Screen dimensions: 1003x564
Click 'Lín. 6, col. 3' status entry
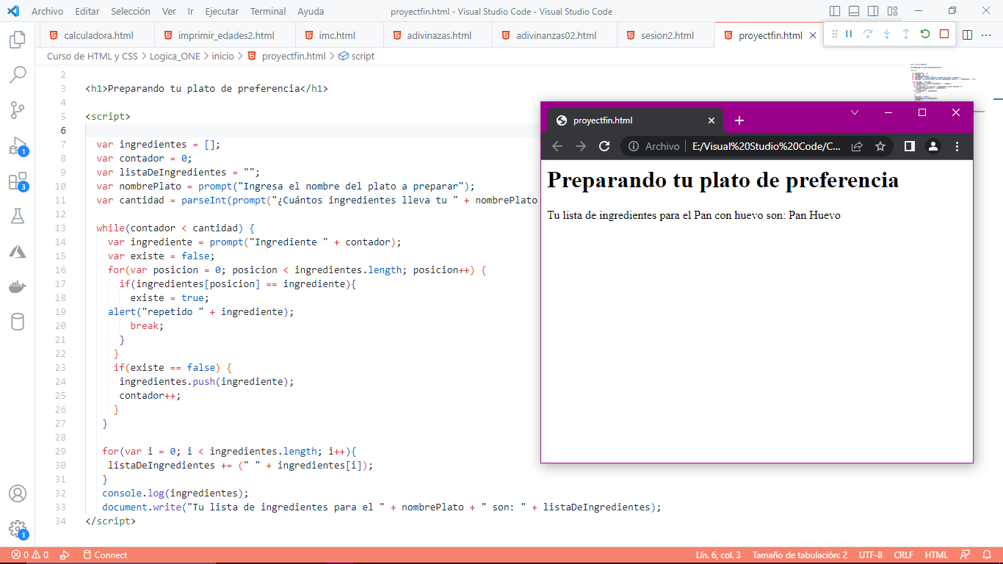click(x=718, y=555)
